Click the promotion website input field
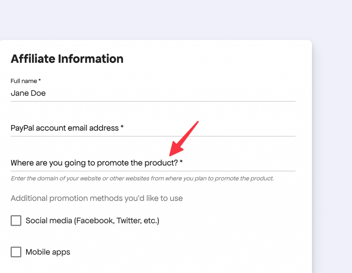The image size is (352, 273). pyautogui.click(x=137, y=167)
